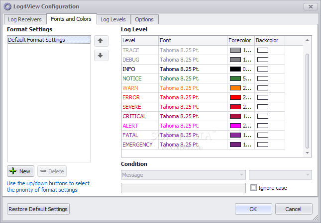This screenshot has width=321, height=223.
Task: Click ALERT backcolor white swatch
Action: point(263,126)
